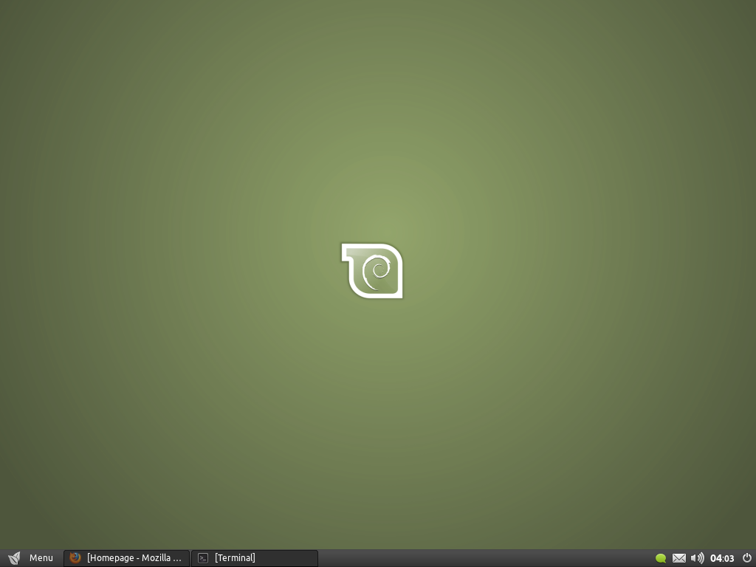Click the power shutdown icon in the panel

(x=747, y=558)
